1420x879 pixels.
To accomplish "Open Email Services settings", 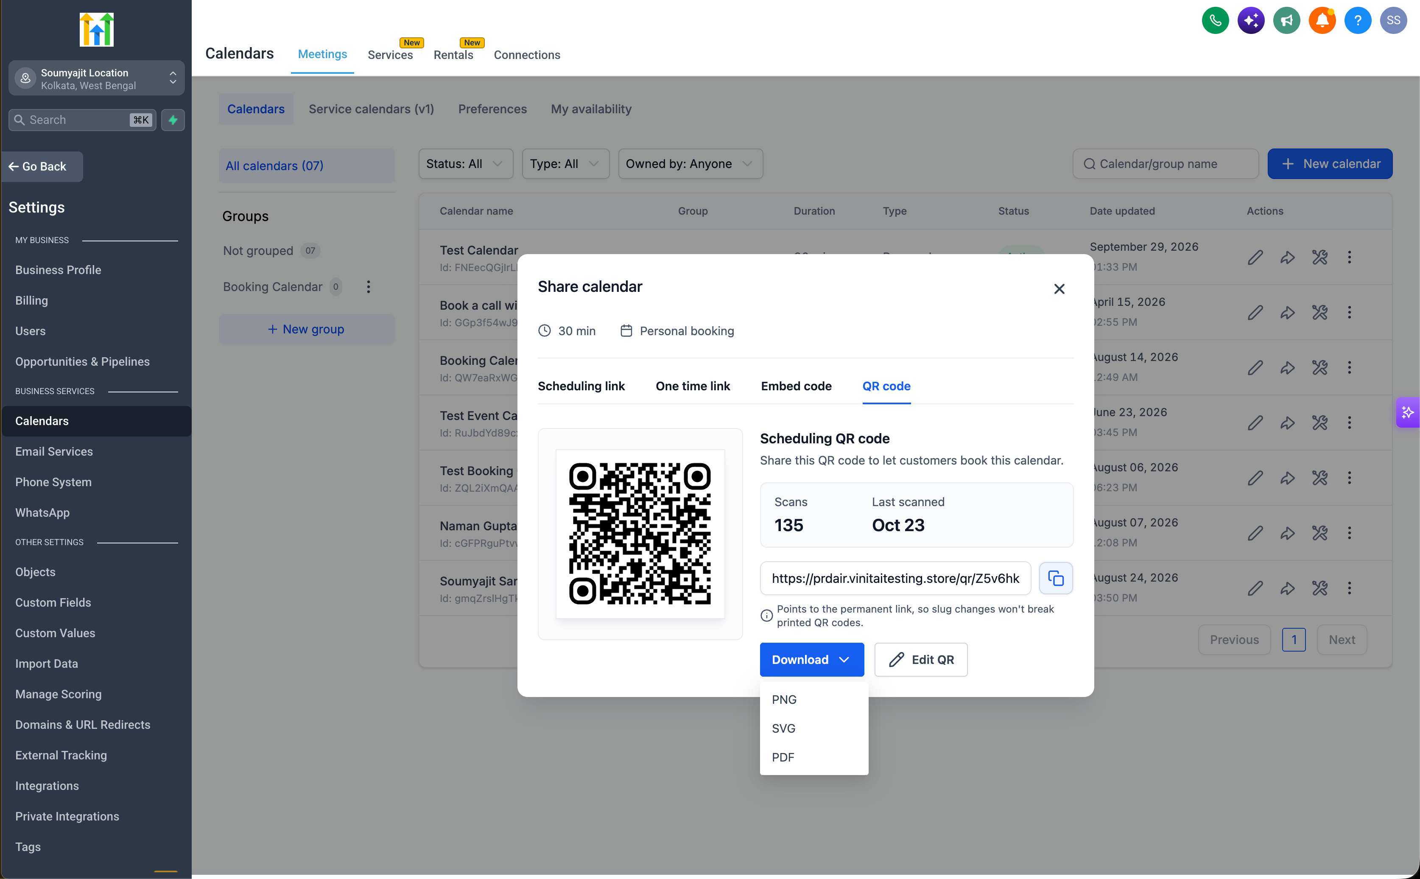I will (54, 451).
